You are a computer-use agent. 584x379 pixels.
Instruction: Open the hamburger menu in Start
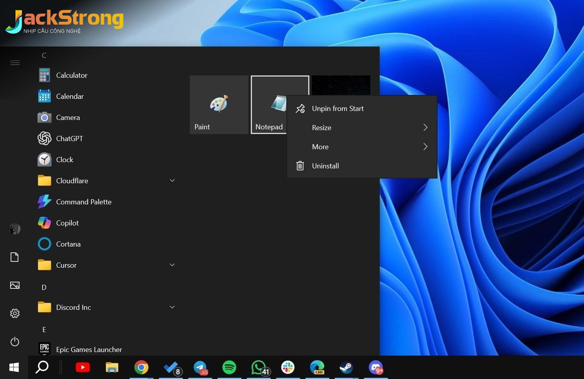(15, 63)
